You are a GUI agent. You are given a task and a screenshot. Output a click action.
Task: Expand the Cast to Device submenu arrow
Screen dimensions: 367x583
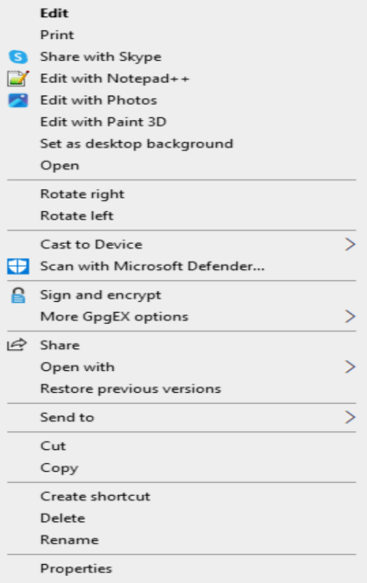coord(350,244)
